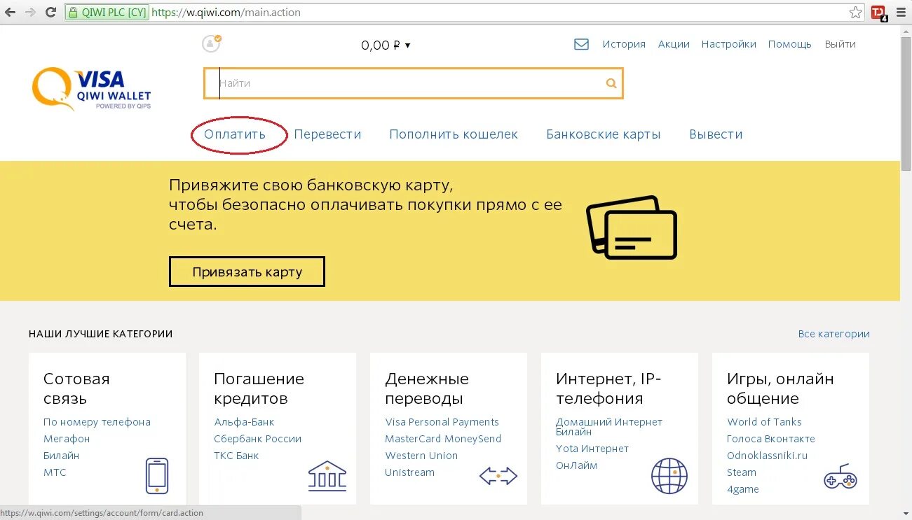Open the Акции link
This screenshot has width=912, height=520.
point(674,44)
